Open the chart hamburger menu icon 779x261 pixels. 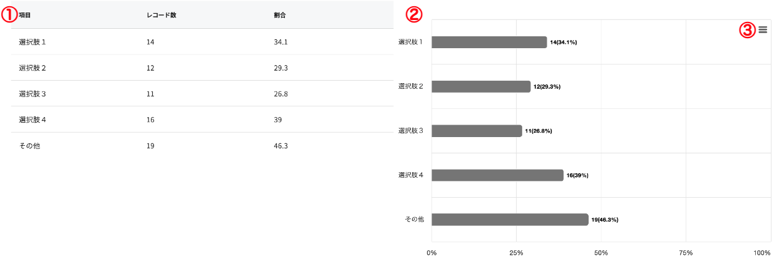pos(762,29)
